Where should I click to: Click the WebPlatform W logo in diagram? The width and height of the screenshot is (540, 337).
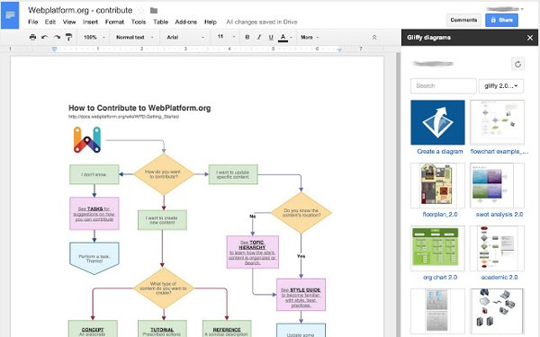87,139
